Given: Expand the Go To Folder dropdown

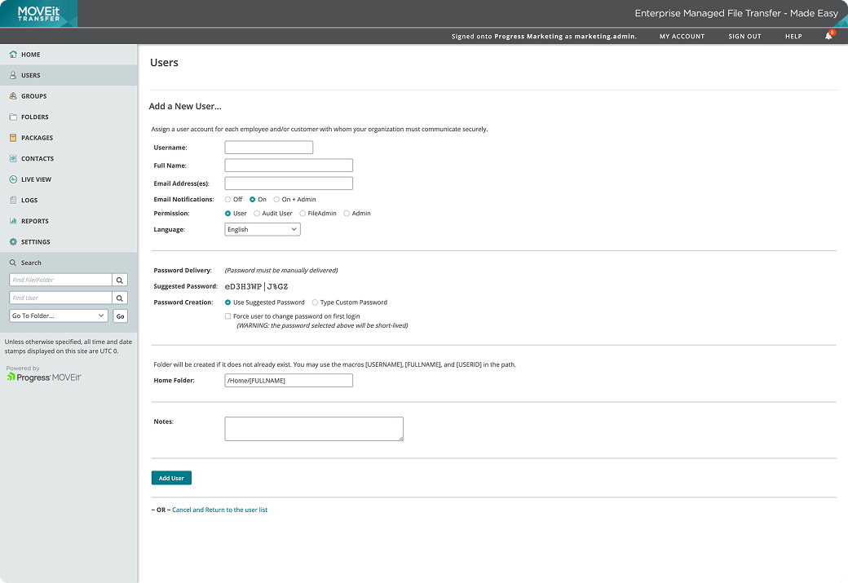Looking at the screenshot, I should pos(59,316).
